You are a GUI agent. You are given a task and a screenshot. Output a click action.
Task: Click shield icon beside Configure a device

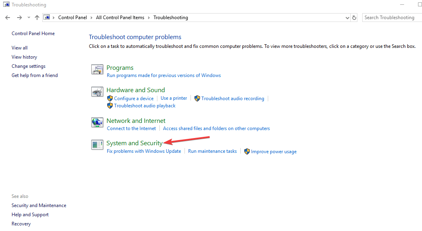[110, 99]
